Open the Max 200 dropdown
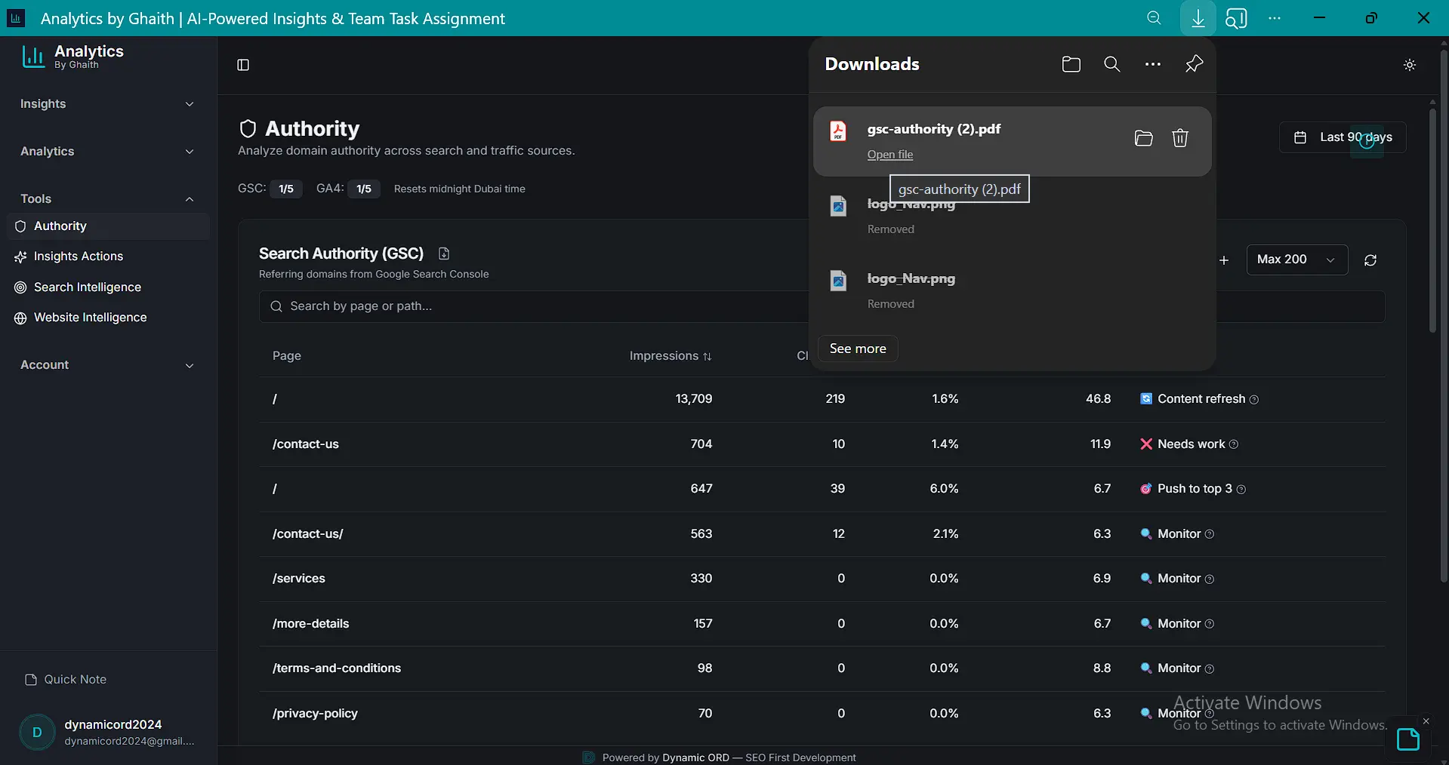Screen dimensions: 1449x765 click(x=1296, y=260)
